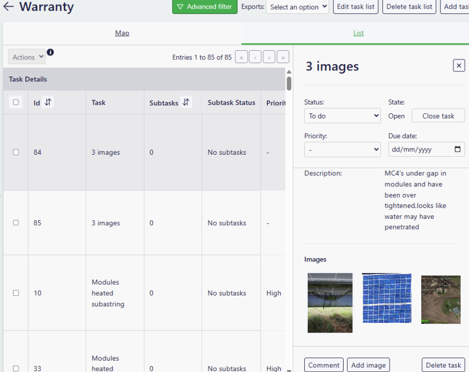Go to first page of entries

pos(241,57)
